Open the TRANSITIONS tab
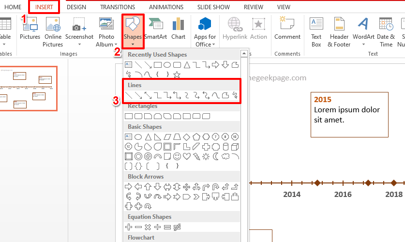The width and height of the screenshot is (405, 242). tap(118, 7)
